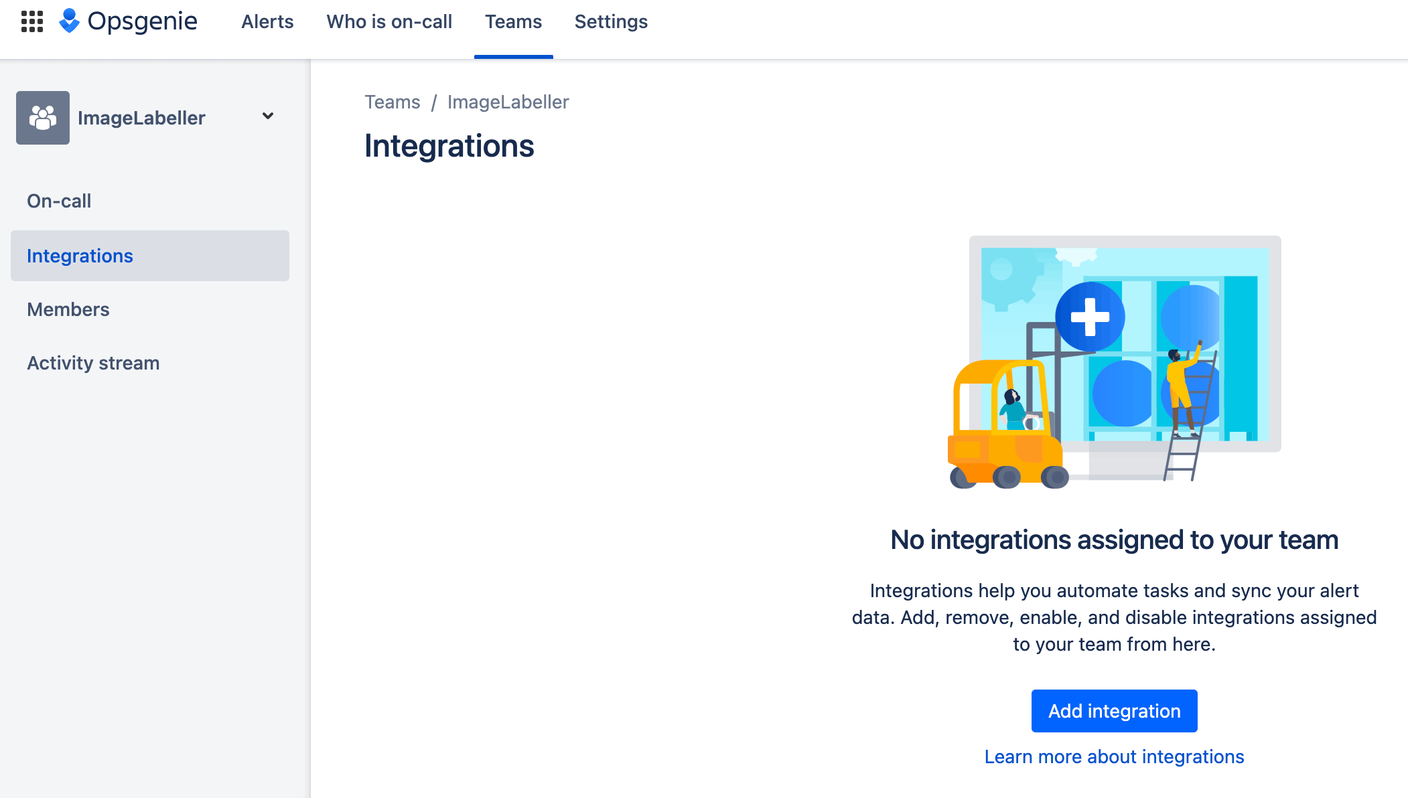
Task: Click the Add integration button
Action: click(1114, 710)
